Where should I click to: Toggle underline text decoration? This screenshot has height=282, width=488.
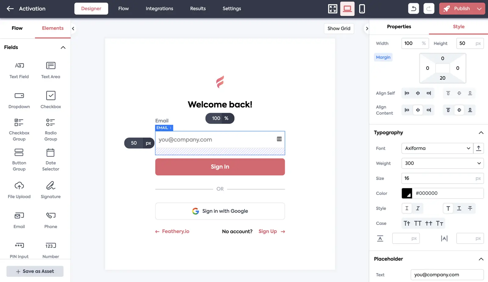(x=459, y=208)
